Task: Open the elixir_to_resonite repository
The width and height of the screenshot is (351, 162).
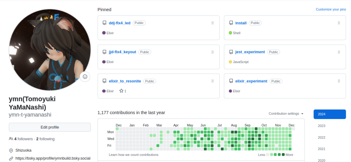Action: pos(125,81)
